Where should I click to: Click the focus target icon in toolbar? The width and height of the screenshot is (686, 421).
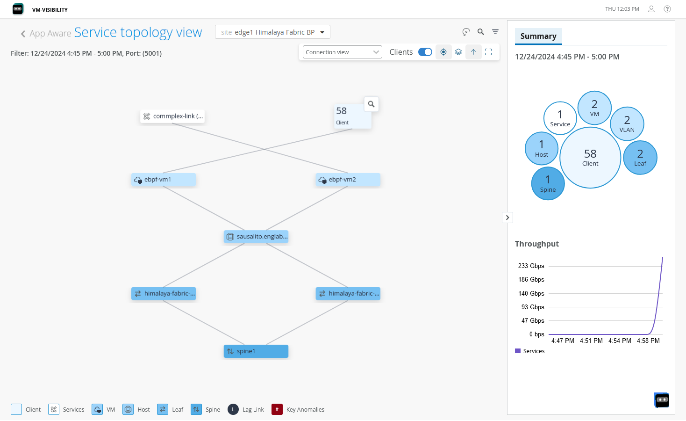(x=443, y=52)
